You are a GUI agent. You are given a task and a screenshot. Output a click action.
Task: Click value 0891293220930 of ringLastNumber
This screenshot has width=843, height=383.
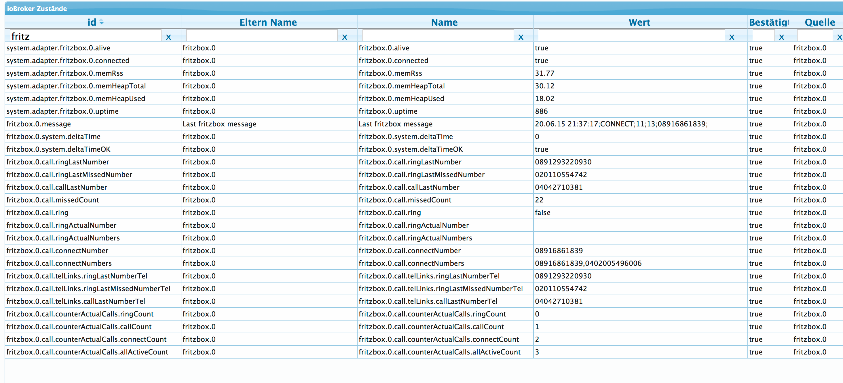[x=563, y=162]
